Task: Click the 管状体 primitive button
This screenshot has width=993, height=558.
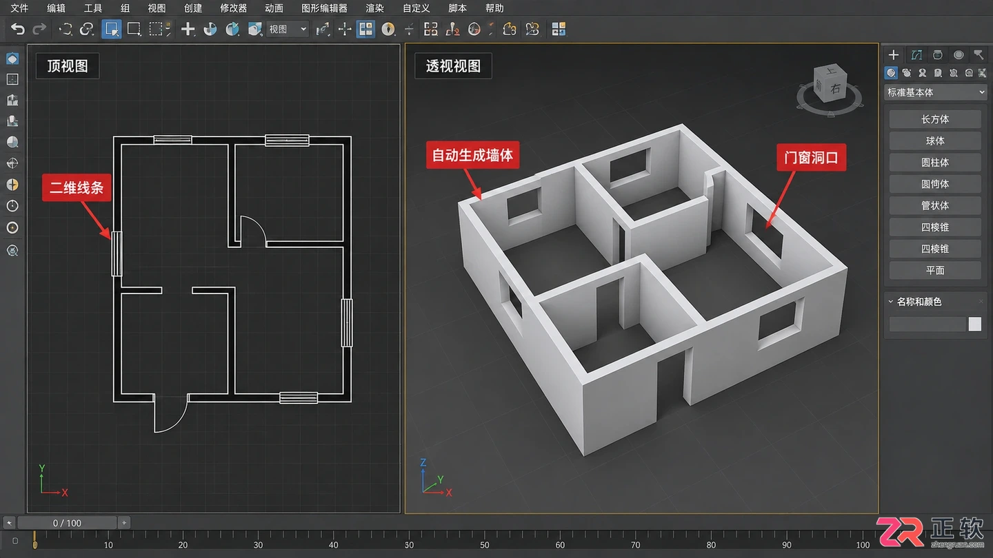Action: [x=935, y=205]
